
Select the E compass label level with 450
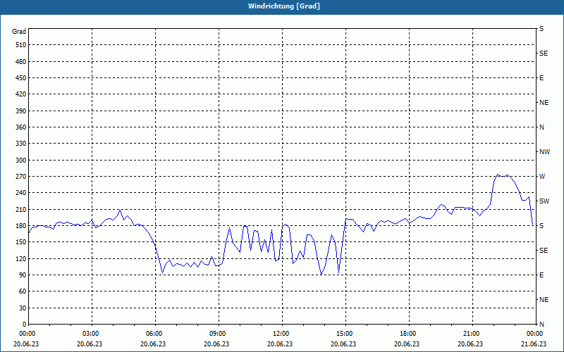click(541, 78)
